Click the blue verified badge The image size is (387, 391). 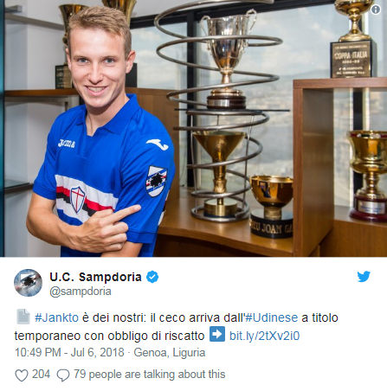152,277
